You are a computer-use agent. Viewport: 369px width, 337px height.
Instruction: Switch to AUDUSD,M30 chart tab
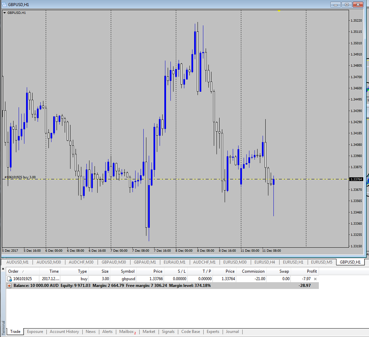(x=49, y=262)
